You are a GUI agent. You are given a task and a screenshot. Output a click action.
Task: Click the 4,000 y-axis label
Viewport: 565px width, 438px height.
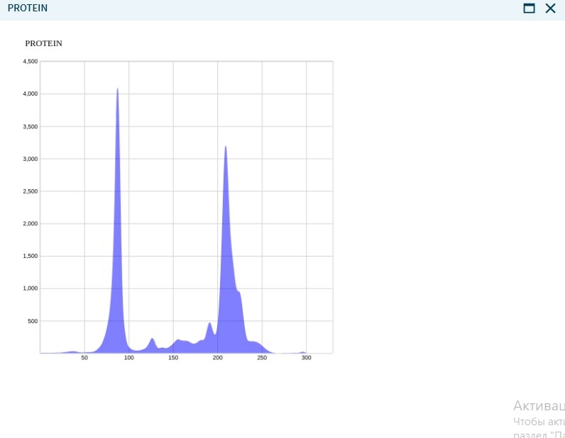click(x=31, y=94)
